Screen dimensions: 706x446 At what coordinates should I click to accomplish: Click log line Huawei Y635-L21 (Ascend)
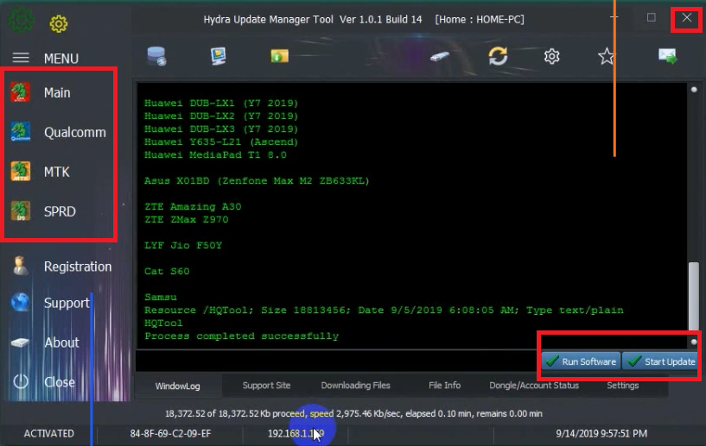(221, 141)
